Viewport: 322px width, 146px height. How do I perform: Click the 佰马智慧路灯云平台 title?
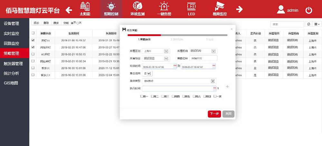point(33,10)
